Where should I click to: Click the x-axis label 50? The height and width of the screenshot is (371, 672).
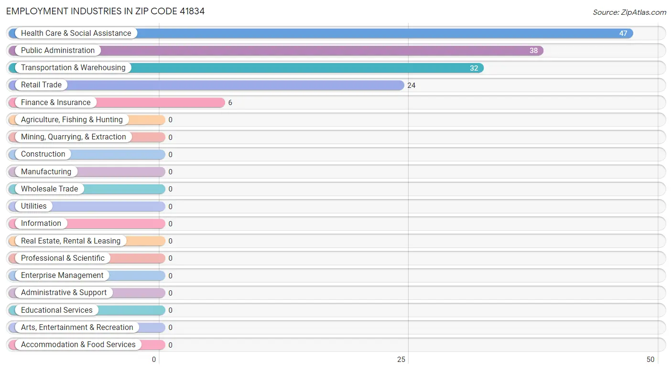[x=650, y=360]
